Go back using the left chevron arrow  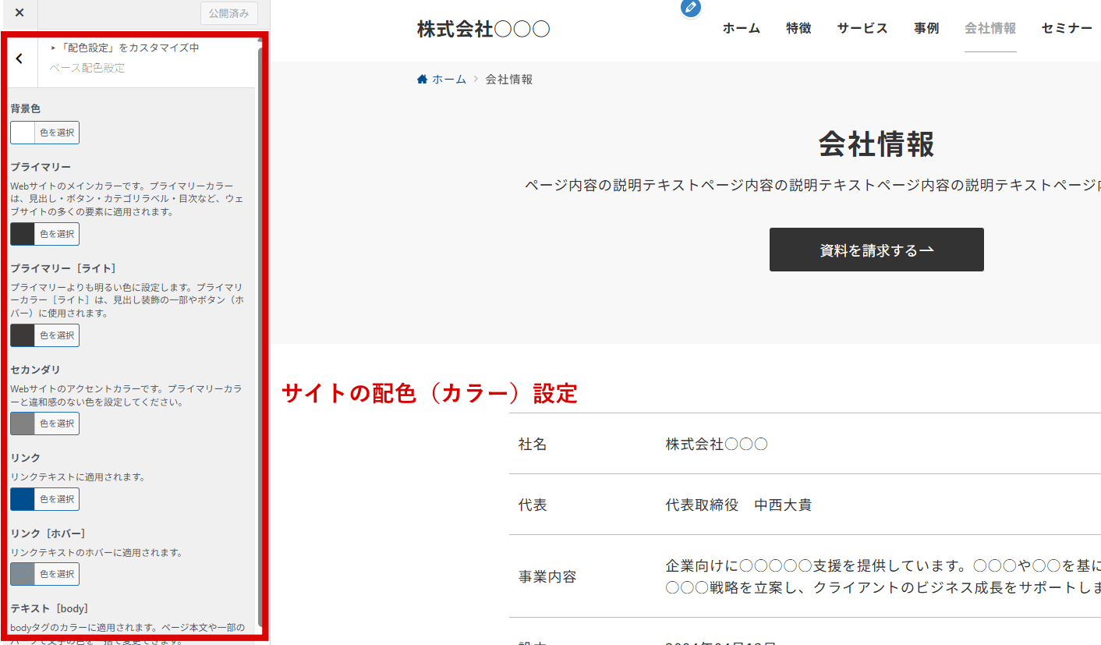pos(19,58)
